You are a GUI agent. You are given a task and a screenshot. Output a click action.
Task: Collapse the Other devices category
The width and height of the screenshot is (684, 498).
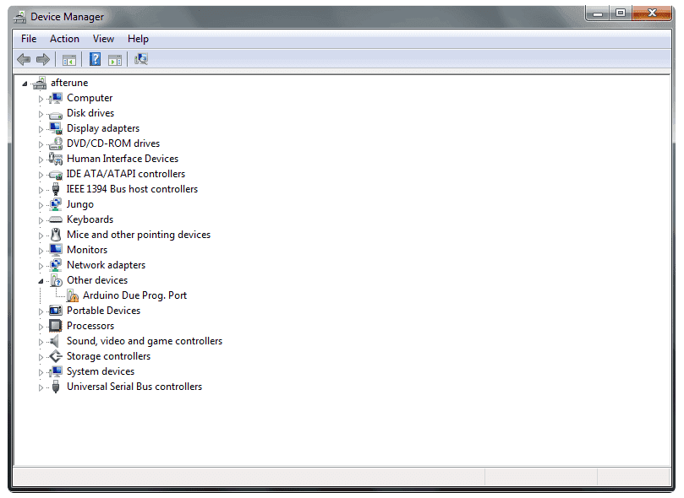pos(40,280)
